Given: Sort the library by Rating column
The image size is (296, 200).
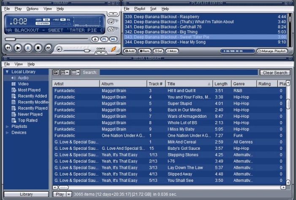Looking at the screenshot, I should click(x=267, y=84).
